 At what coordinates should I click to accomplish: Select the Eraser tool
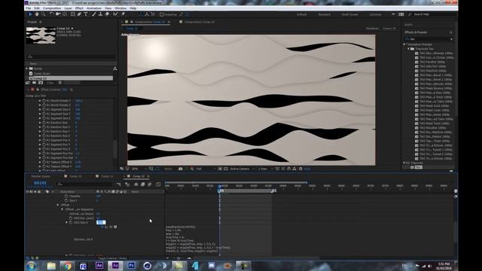pyautogui.click(x=107, y=14)
